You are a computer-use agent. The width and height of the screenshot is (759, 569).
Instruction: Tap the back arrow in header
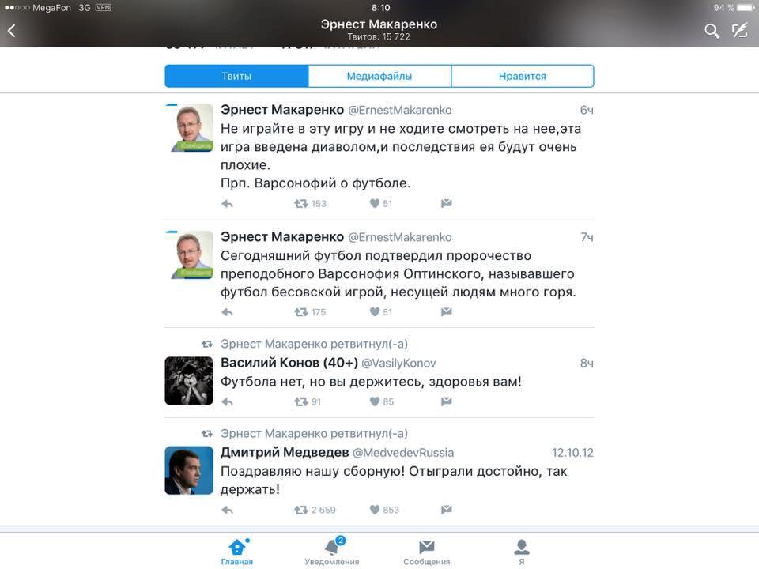(x=12, y=31)
